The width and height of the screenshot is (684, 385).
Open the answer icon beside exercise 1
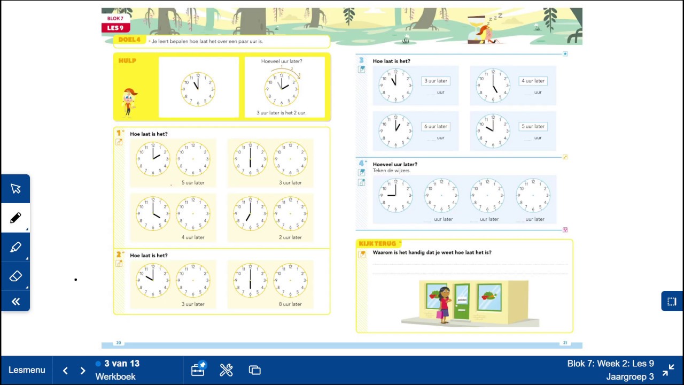coord(119,142)
